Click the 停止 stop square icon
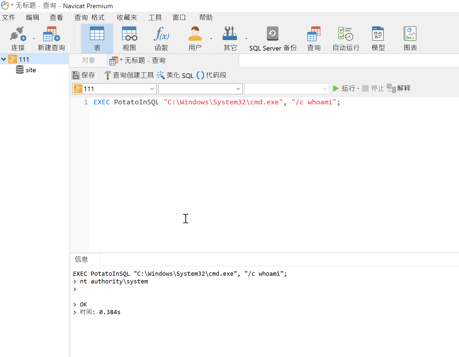Viewport: 459px width, 357px height. point(365,88)
